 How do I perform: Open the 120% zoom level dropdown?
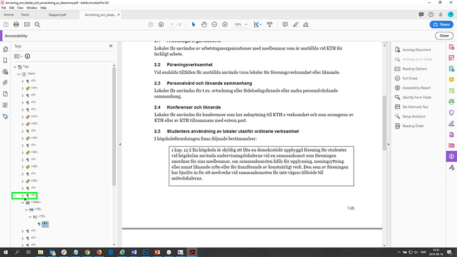(x=241, y=25)
